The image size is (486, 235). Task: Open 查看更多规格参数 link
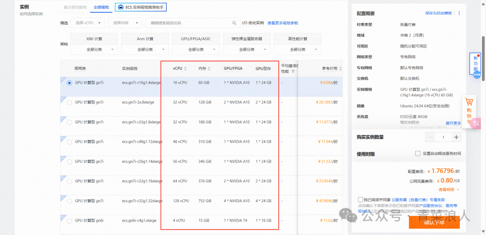point(283,23)
